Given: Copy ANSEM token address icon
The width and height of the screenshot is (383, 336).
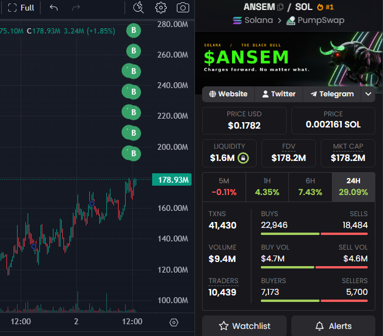Looking at the screenshot, I should pyautogui.click(x=280, y=7).
